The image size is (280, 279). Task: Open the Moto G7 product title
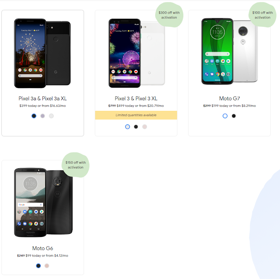[x=229, y=99]
